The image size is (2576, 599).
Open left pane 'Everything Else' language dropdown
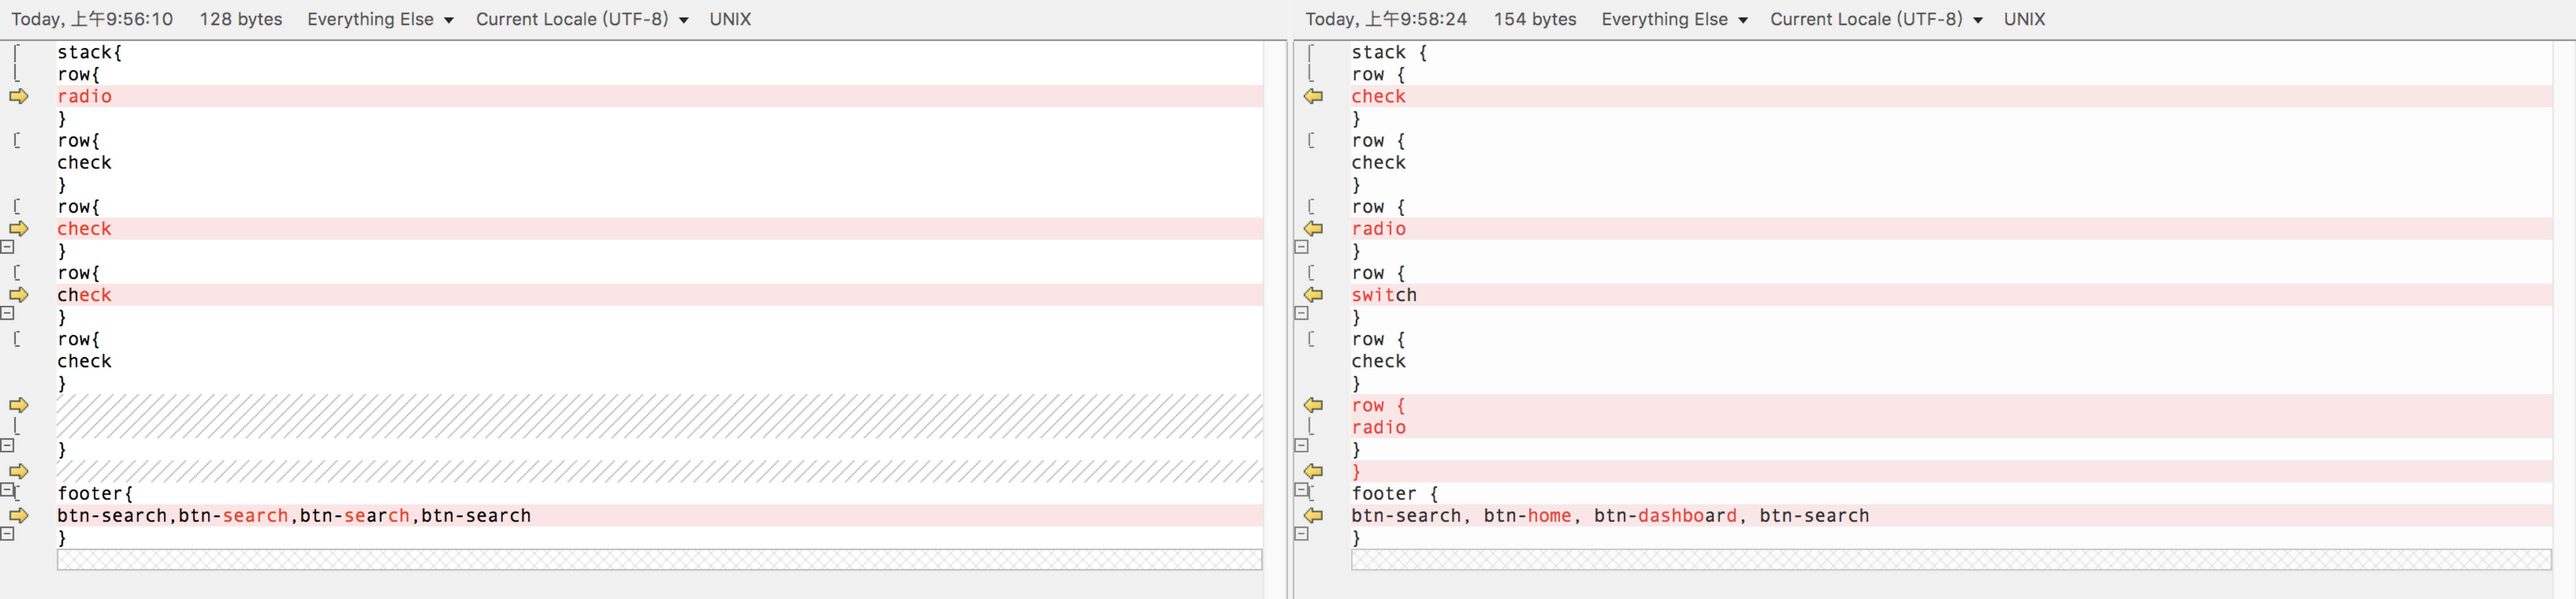380,19
